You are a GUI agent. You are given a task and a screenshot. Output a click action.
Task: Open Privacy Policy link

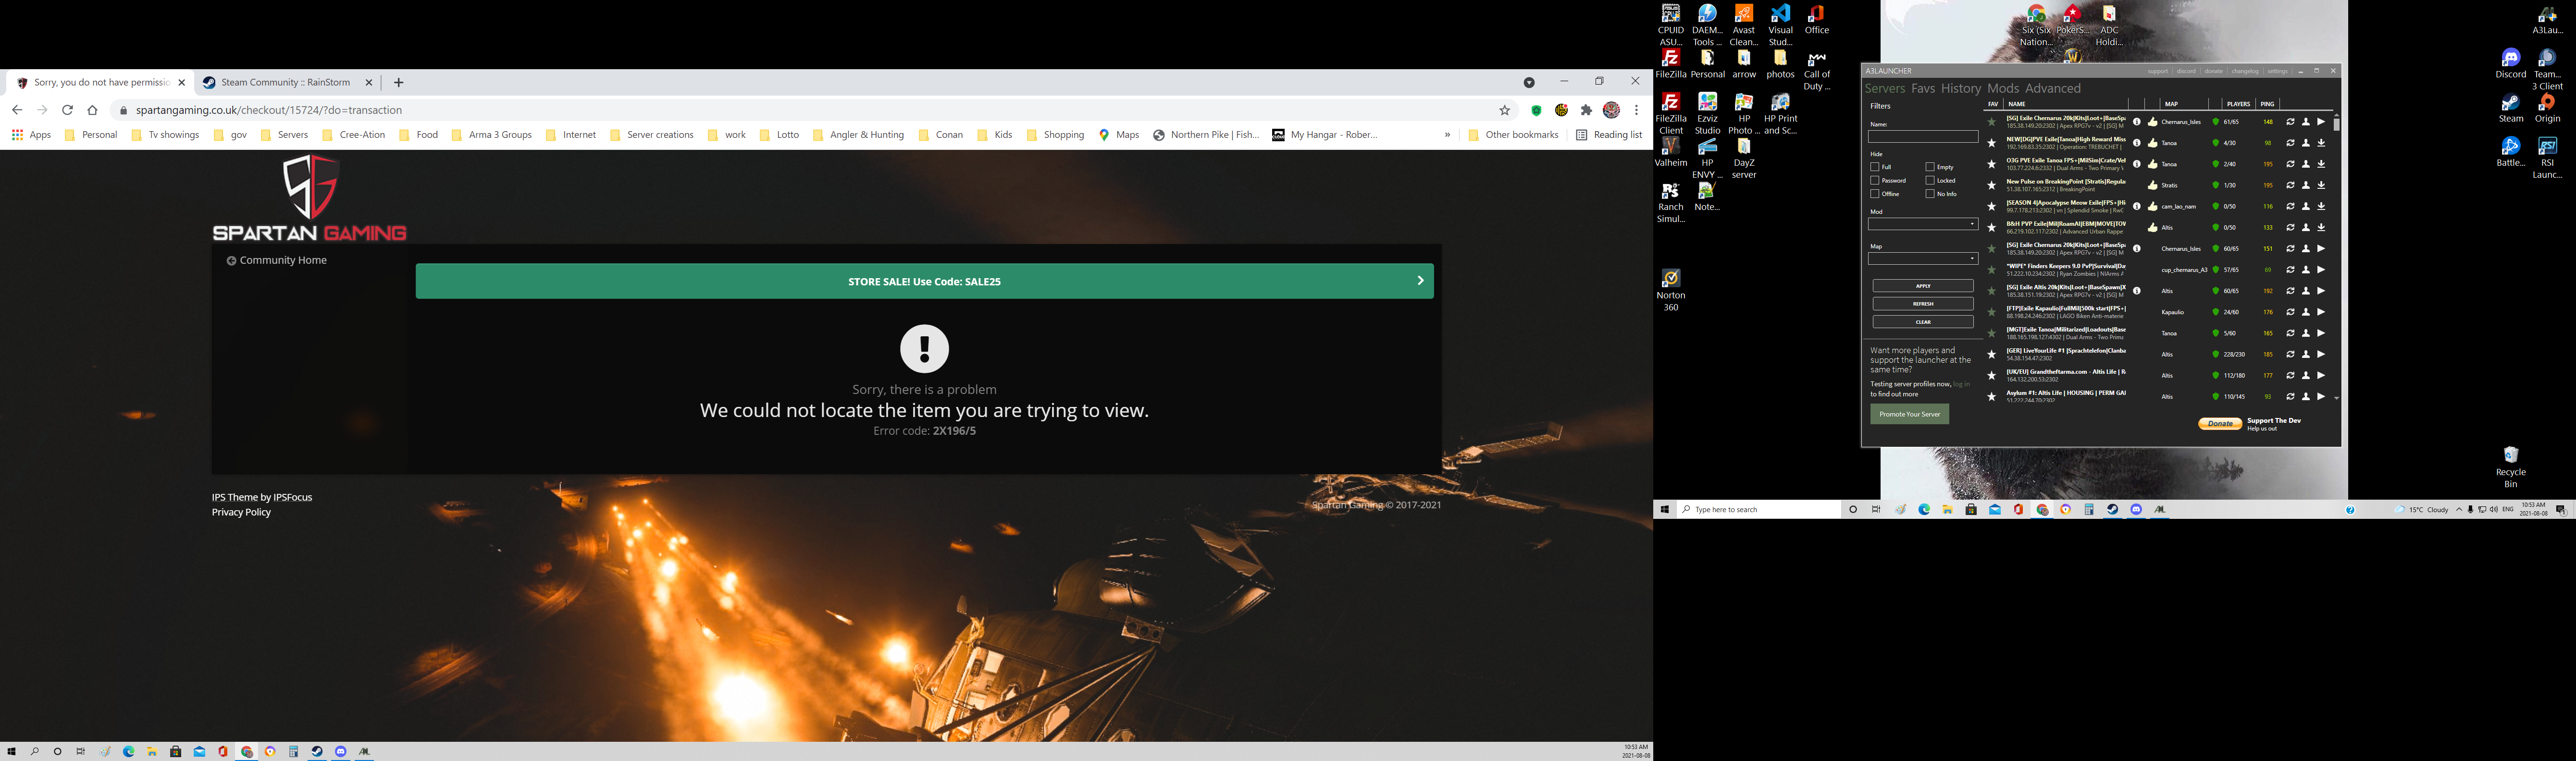click(241, 512)
